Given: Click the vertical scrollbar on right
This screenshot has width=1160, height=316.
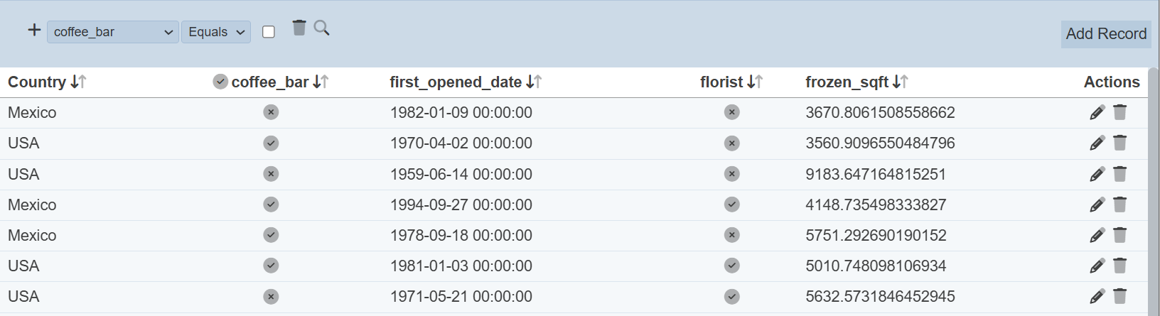Looking at the screenshot, I should [x=1153, y=192].
